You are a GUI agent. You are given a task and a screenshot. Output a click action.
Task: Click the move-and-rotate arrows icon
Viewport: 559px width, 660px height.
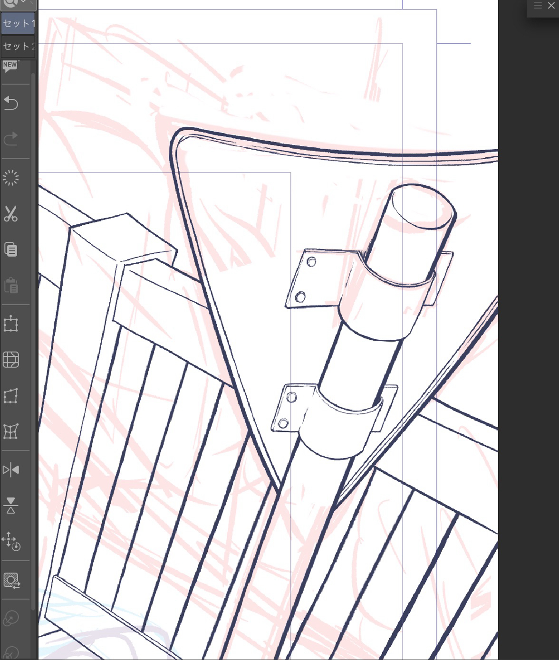pos(11,541)
